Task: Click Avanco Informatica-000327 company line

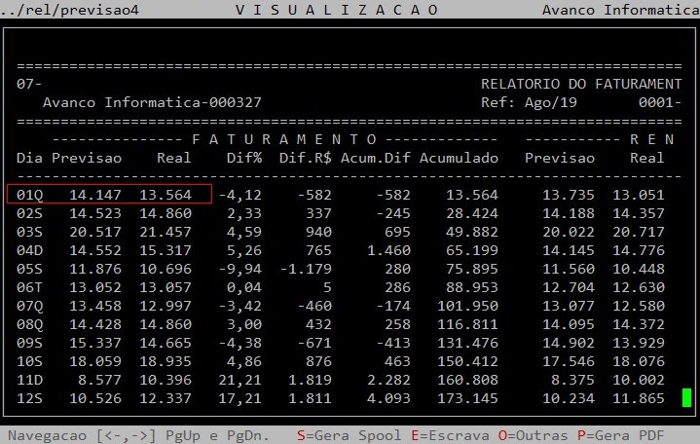Action: coord(152,102)
